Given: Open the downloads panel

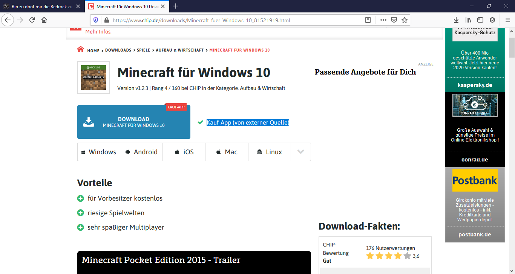Looking at the screenshot, I should 456,20.
